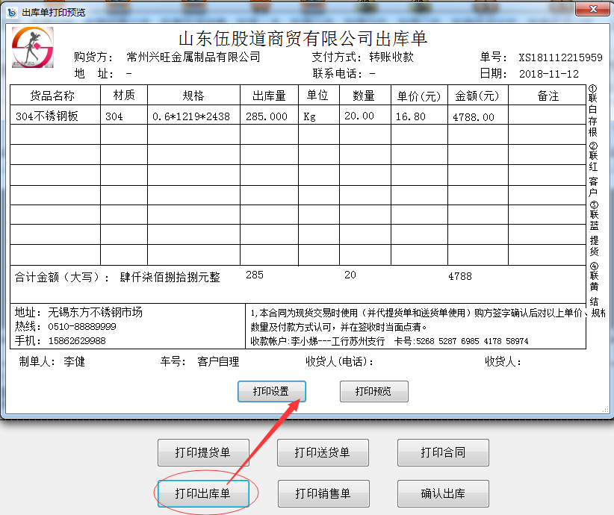
Task: Click the app icon in title bar
Action: [12, 13]
